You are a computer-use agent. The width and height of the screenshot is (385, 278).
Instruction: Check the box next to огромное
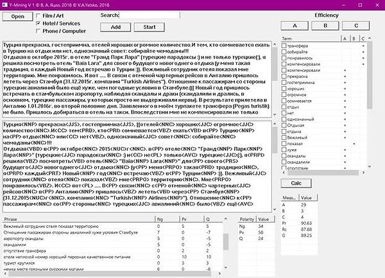(284, 95)
